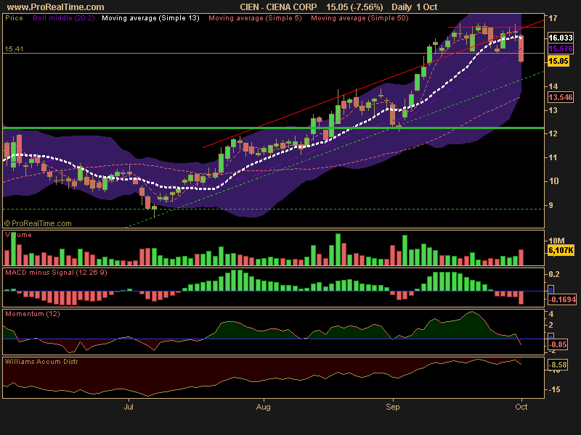This screenshot has width=581, height=435.
Task: Click the Oct date axis marker
Action: point(521,407)
